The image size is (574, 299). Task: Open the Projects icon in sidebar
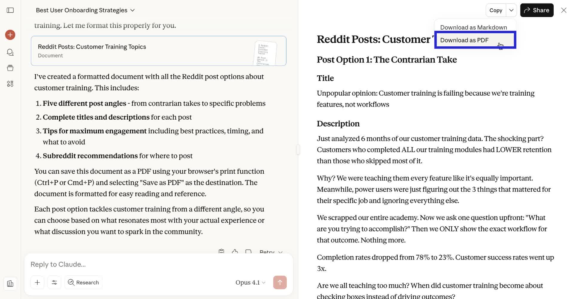[10, 68]
